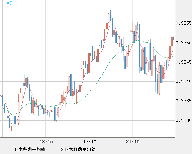Click the 0.9330 price axis label

point(184,120)
